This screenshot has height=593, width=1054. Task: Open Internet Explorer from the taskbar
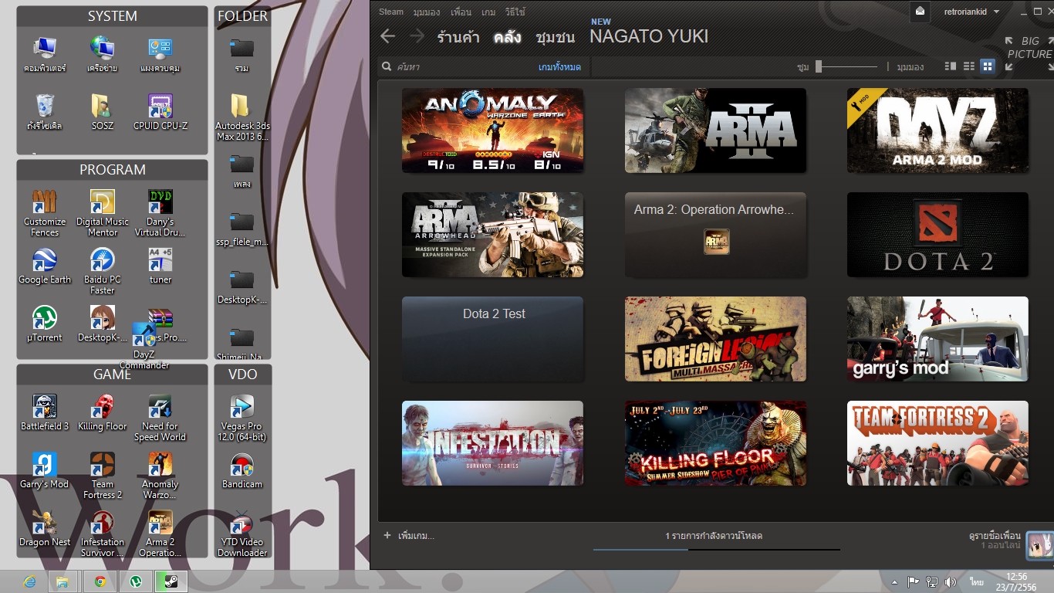[x=29, y=581]
